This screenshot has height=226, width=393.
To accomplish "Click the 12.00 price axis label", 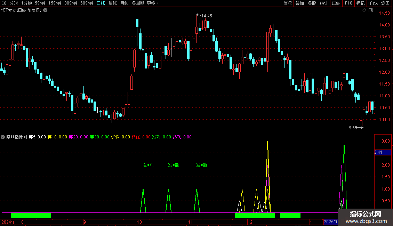I will coord(384,72).
